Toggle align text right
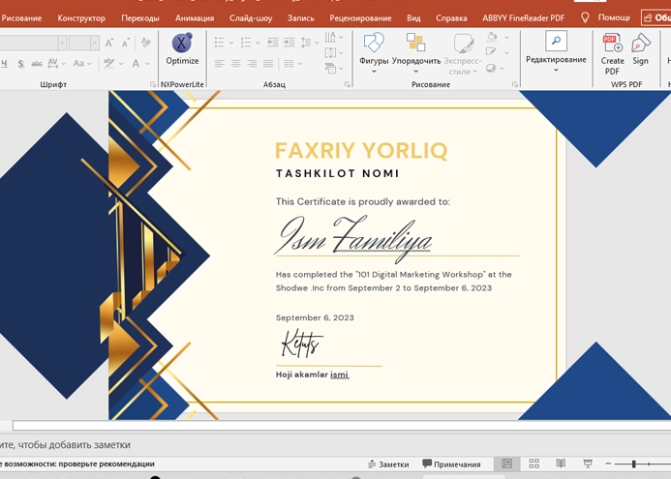Viewport: 671px width, 479px height. 252,64
